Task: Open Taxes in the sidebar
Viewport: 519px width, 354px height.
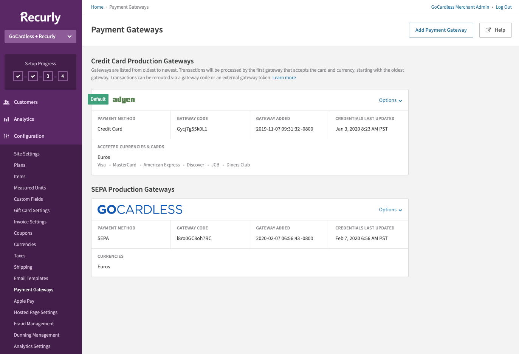Action: [20, 256]
